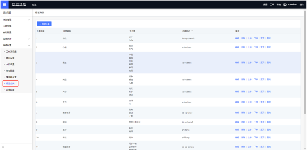Collapse sidebar with the double-arrow icon
Screen dimensions: 308x153
(3, 147)
